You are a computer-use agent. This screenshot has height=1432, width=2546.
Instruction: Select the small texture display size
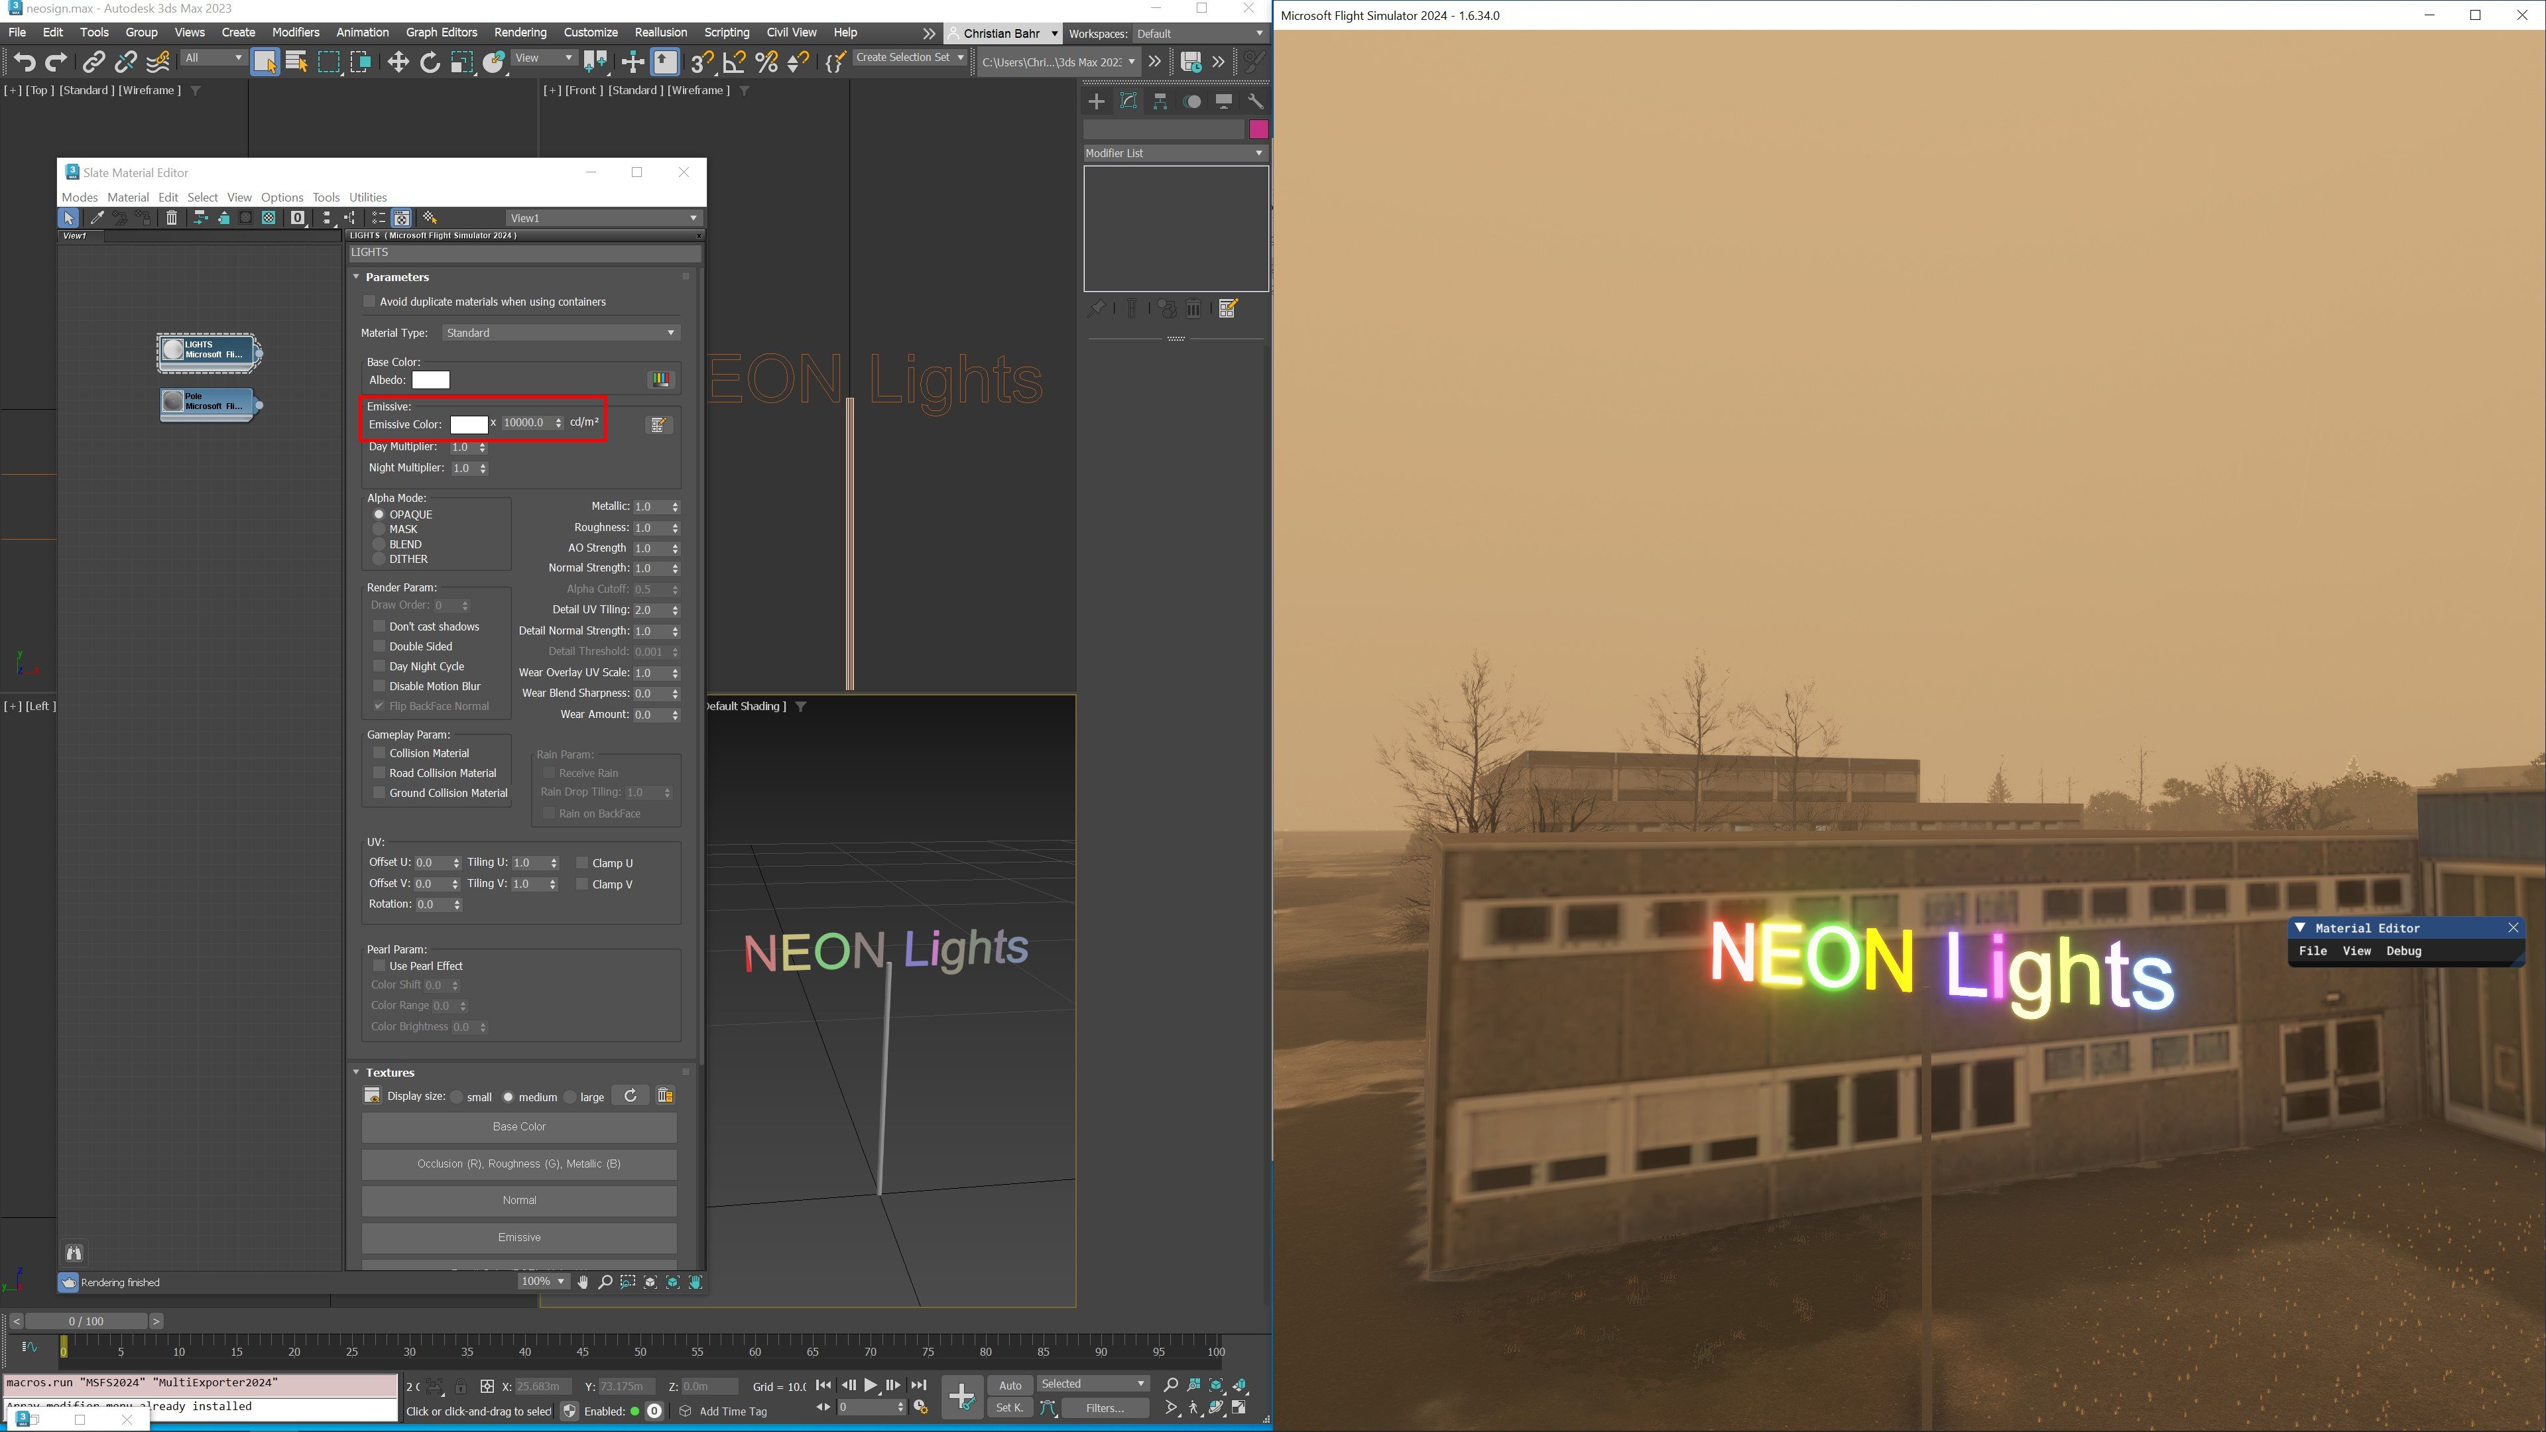pyautogui.click(x=457, y=1097)
